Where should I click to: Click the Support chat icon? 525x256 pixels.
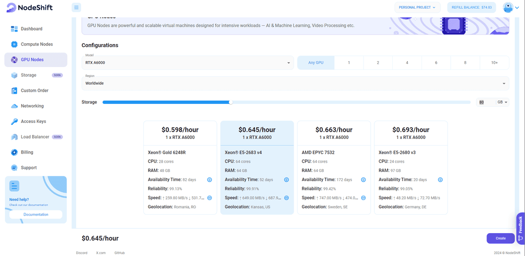click(14, 168)
